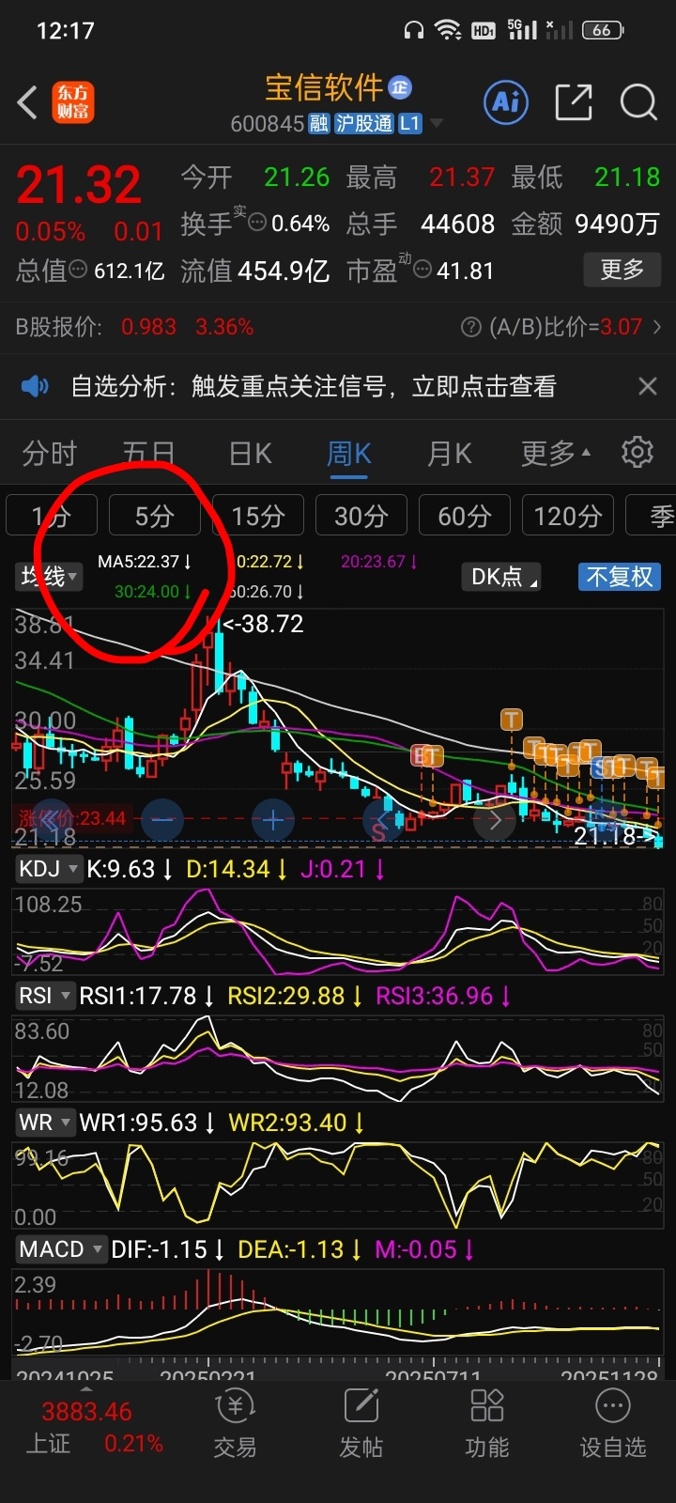Switch to the 五日 tab

click(x=148, y=454)
